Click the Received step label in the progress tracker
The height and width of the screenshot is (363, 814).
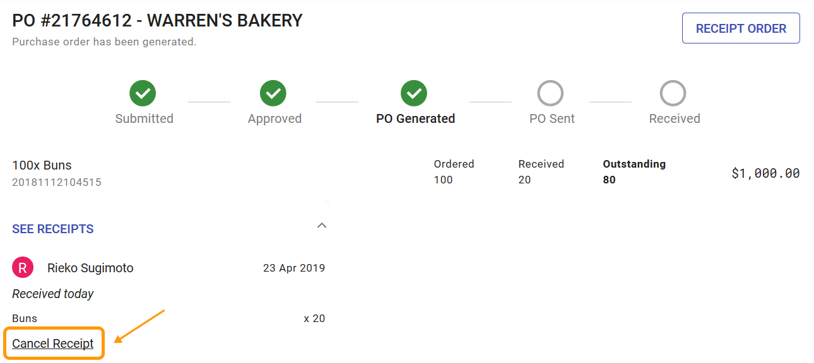pos(674,118)
